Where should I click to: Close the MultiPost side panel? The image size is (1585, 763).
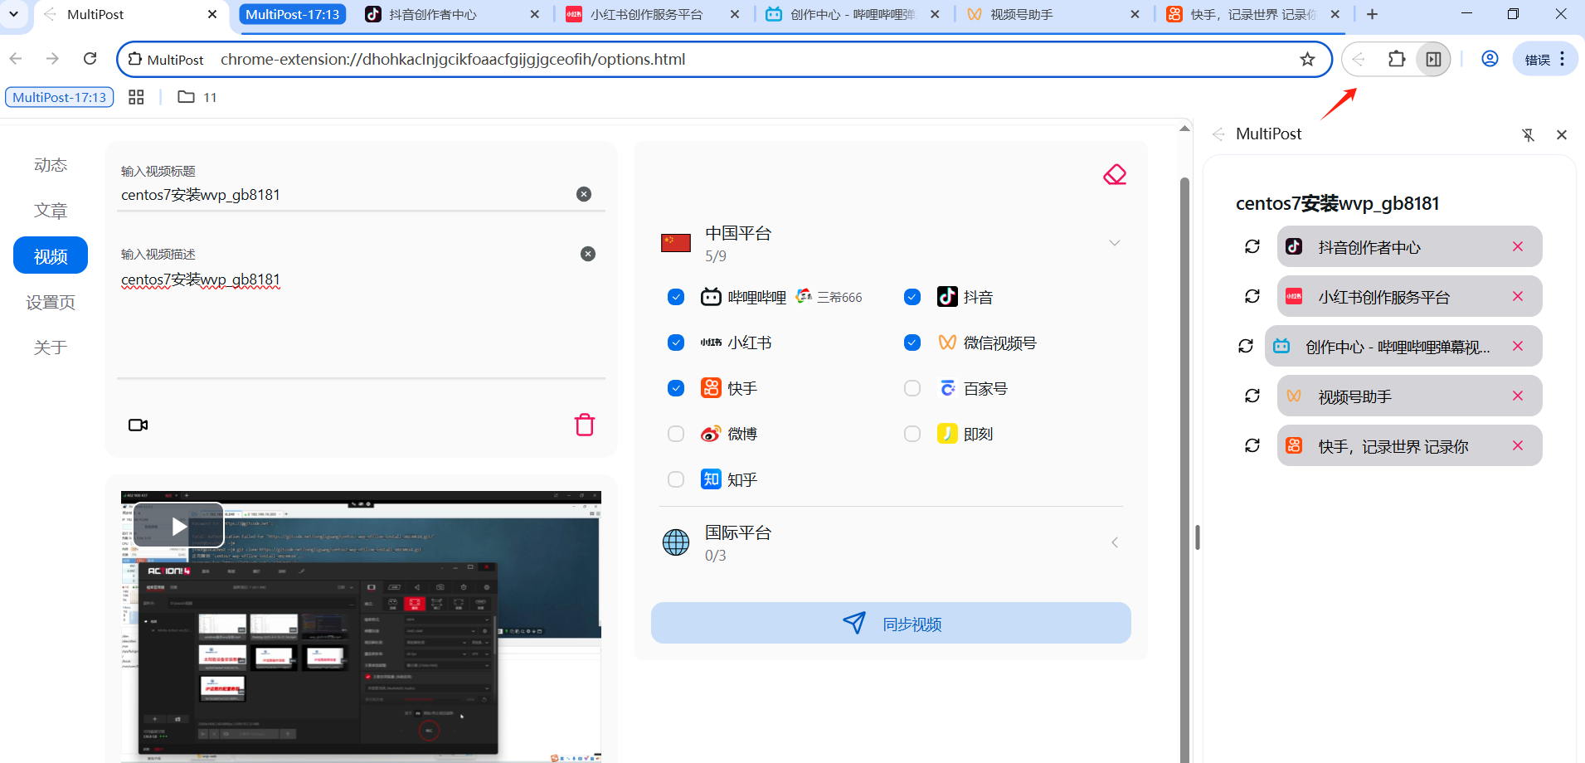coord(1562,134)
